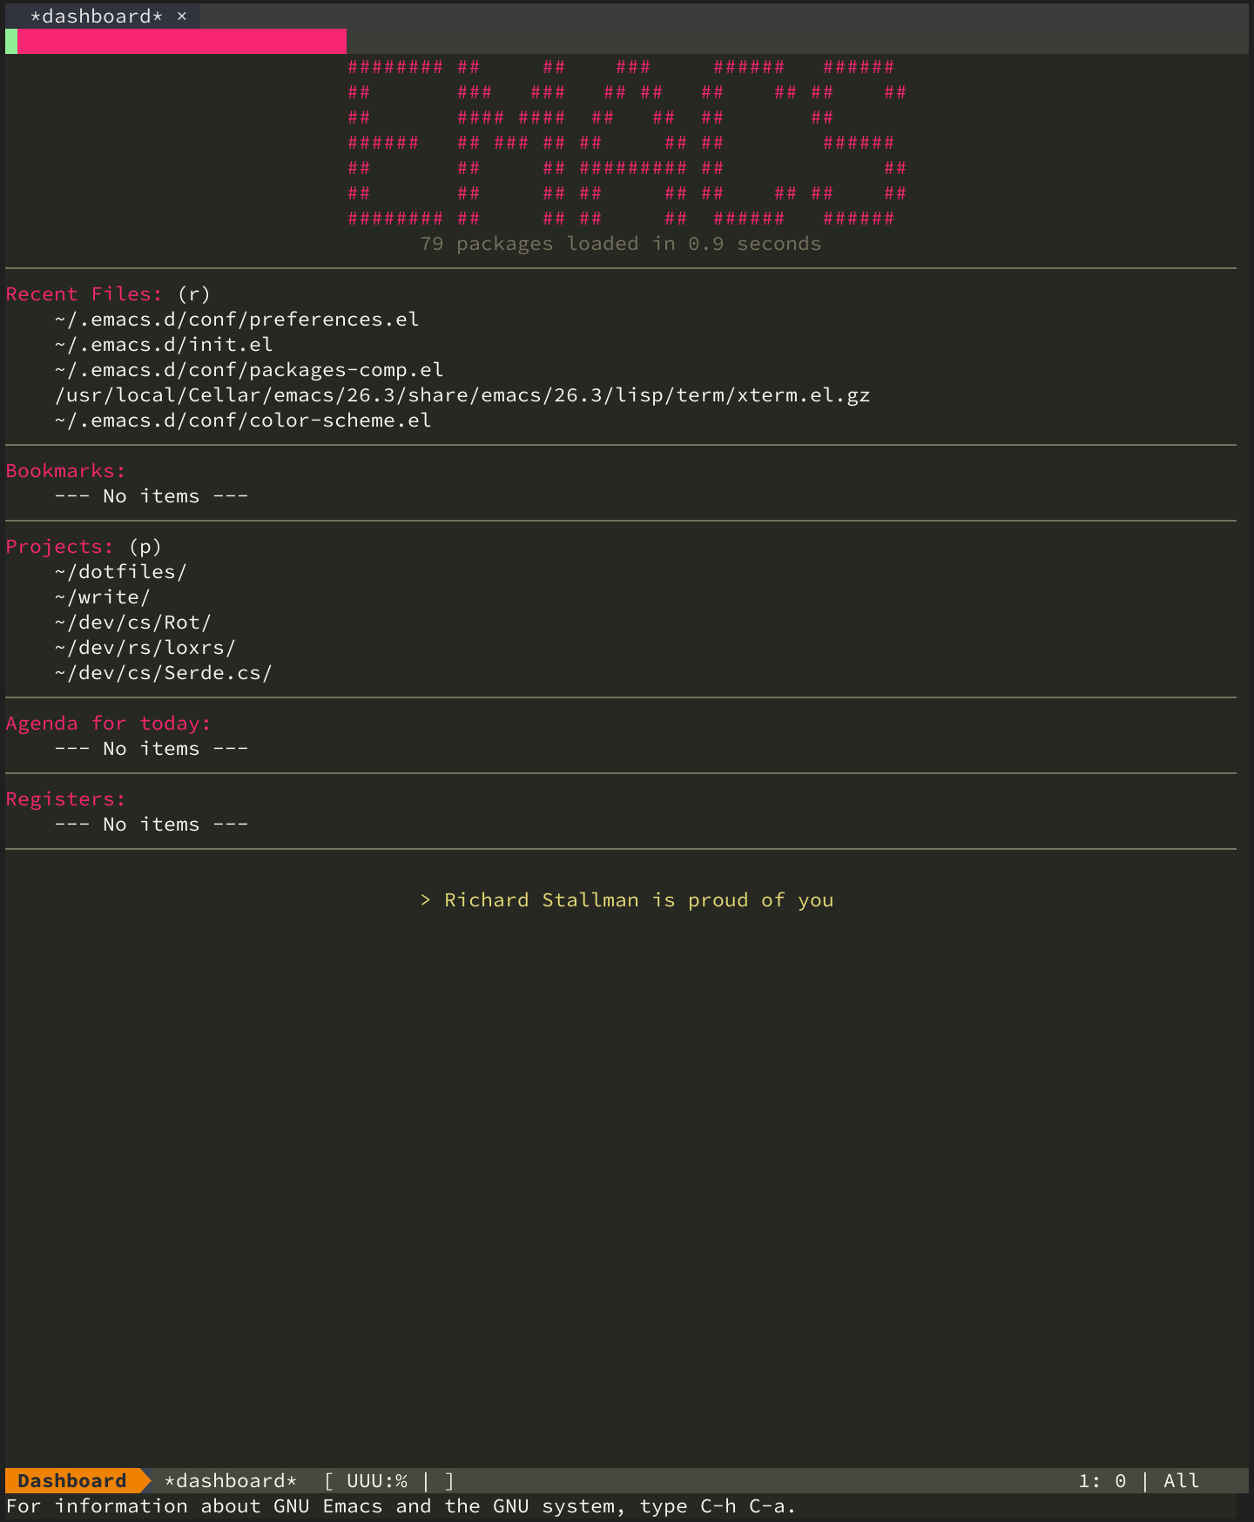
Task: Click *dashboard* buffer name in modeline
Action: click(x=231, y=1481)
